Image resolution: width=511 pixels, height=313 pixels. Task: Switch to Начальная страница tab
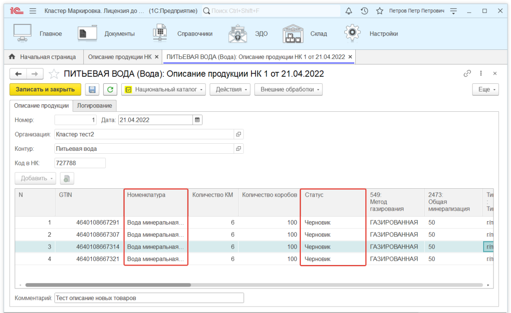[x=44, y=57]
